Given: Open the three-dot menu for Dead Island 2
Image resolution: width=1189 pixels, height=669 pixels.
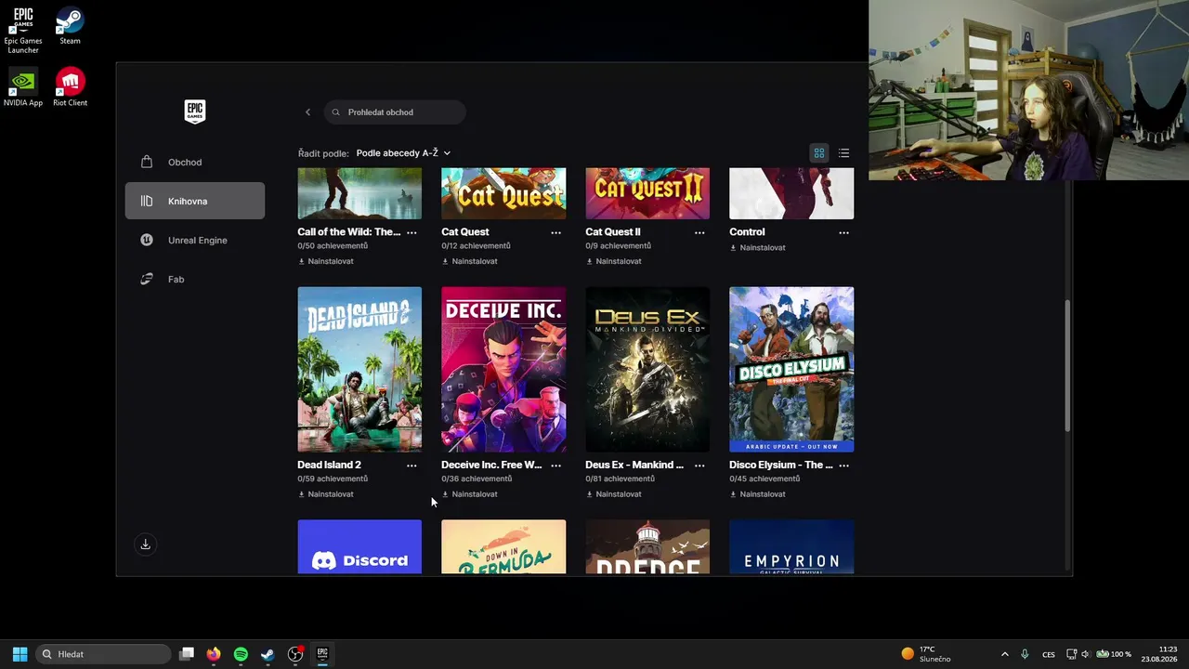Looking at the screenshot, I should (412, 466).
